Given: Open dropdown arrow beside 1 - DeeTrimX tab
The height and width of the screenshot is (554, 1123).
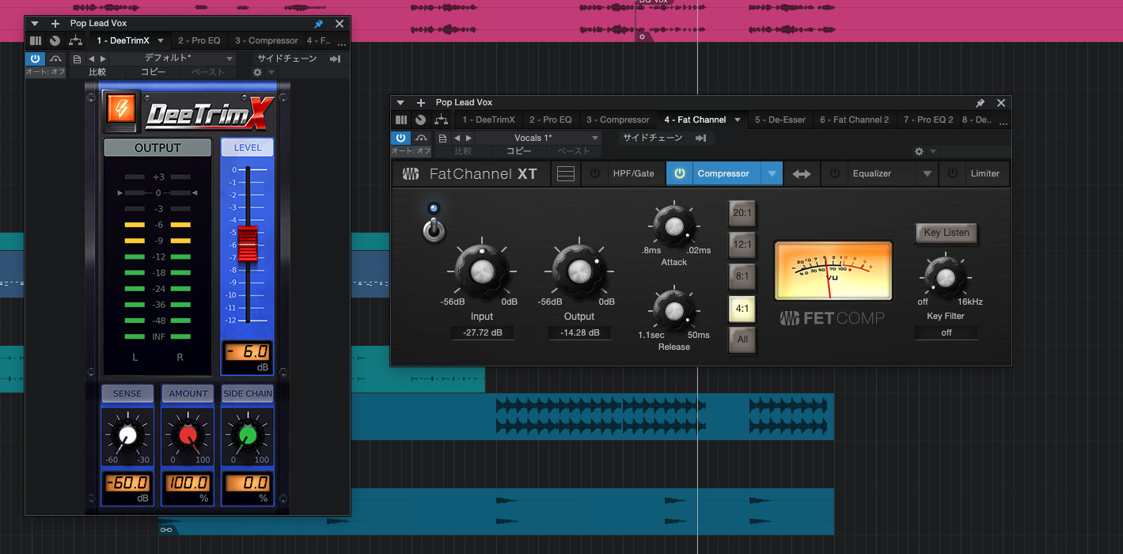Looking at the screenshot, I should point(161,40).
